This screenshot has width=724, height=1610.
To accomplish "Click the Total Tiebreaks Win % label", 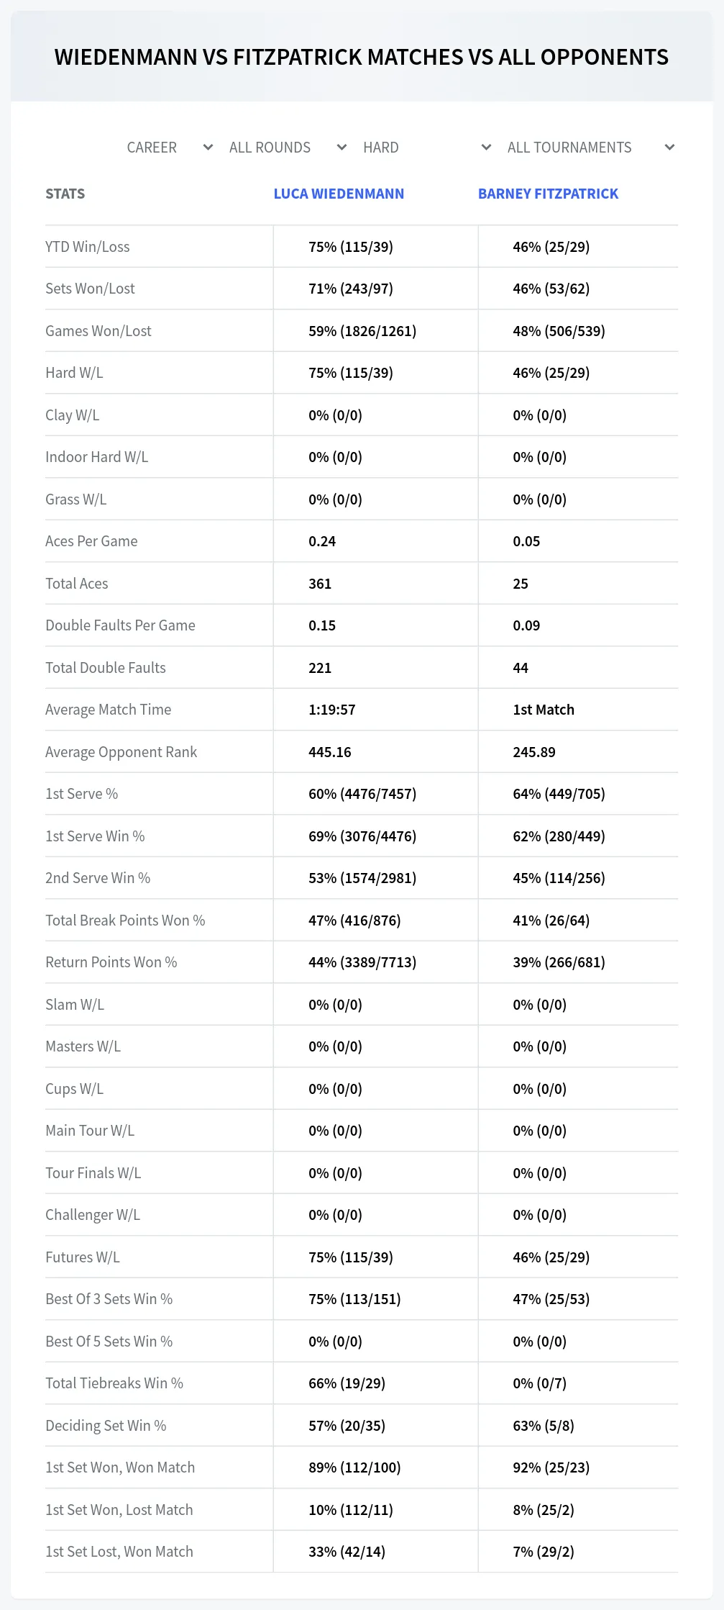I will pos(114,1383).
